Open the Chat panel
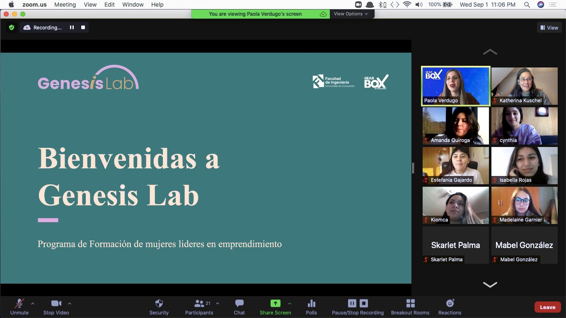 [239, 307]
